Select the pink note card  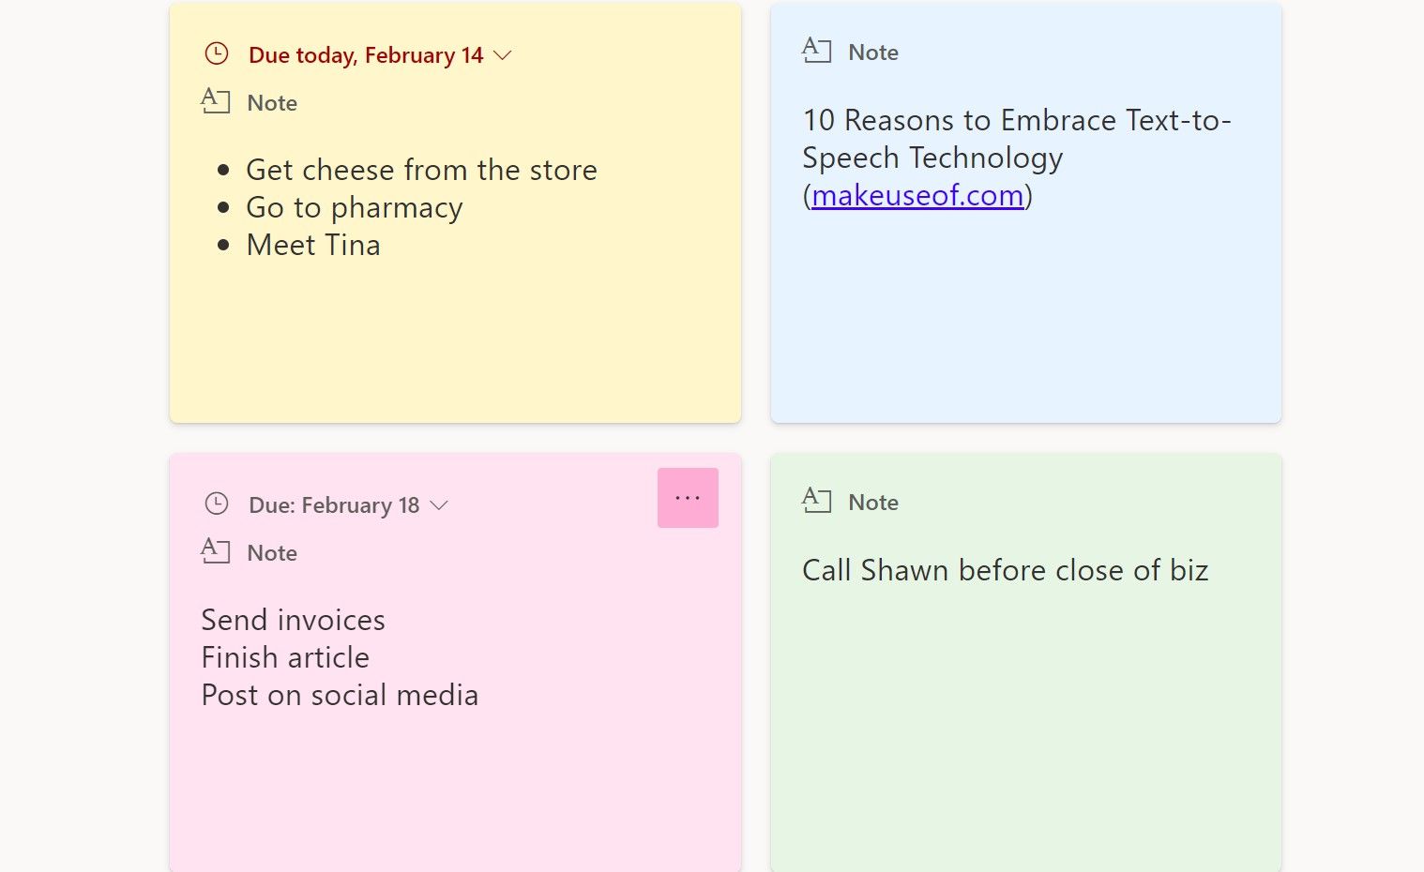click(x=455, y=788)
